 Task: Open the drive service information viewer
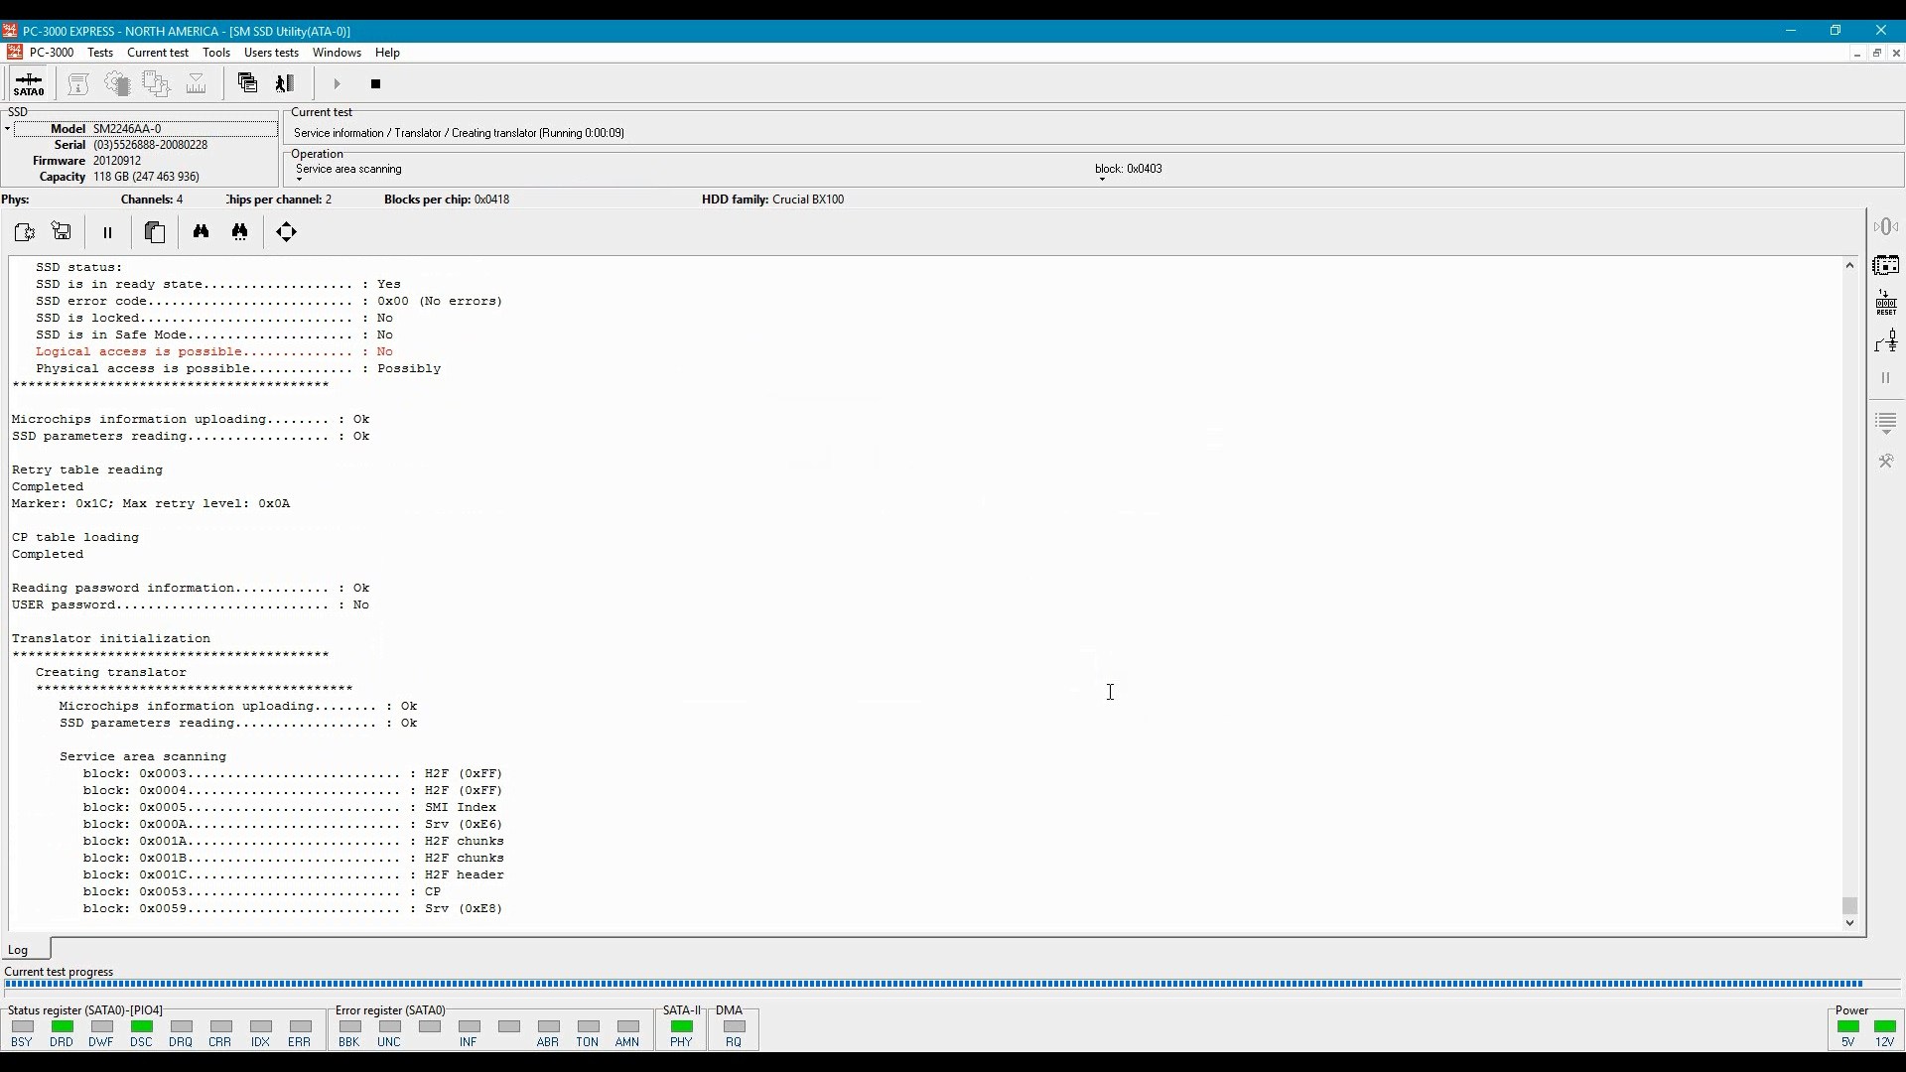[78, 83]
